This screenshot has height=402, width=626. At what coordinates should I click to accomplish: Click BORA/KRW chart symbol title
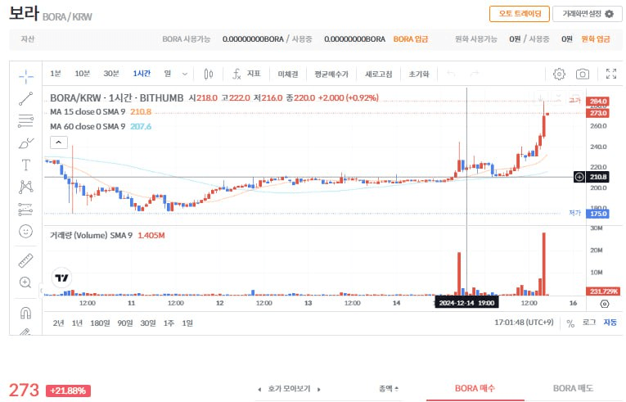pos(116,98)
